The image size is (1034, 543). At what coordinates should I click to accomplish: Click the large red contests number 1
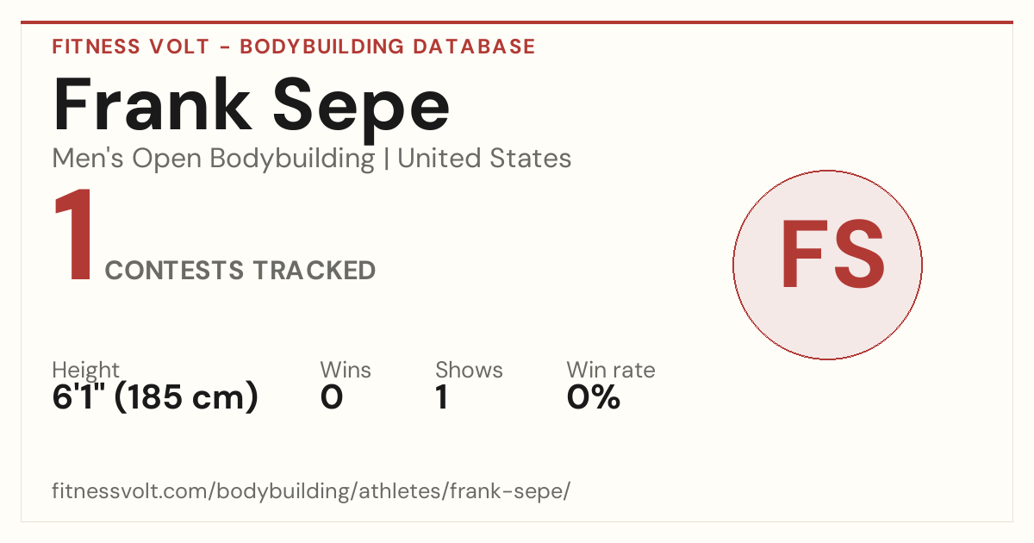click(x=73, y=236)
